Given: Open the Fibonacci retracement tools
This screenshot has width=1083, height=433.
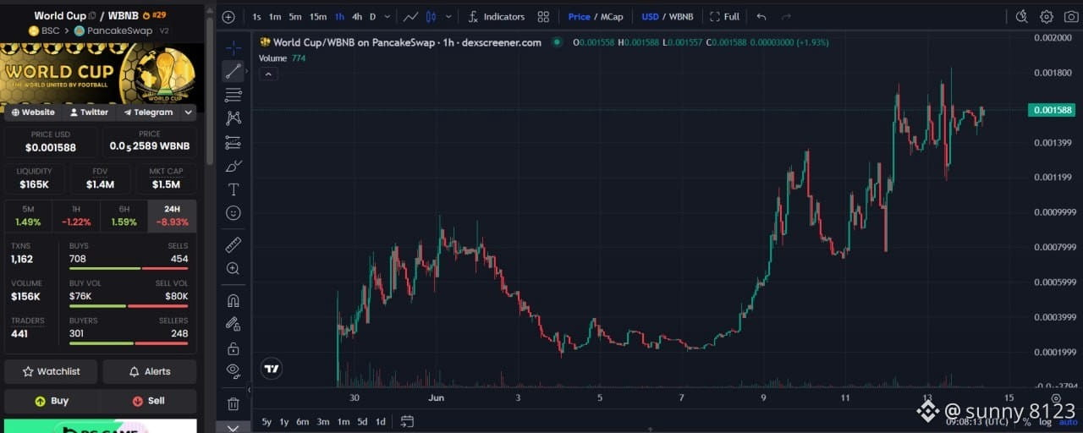Looking at the screenshot, I should [234, 95].
